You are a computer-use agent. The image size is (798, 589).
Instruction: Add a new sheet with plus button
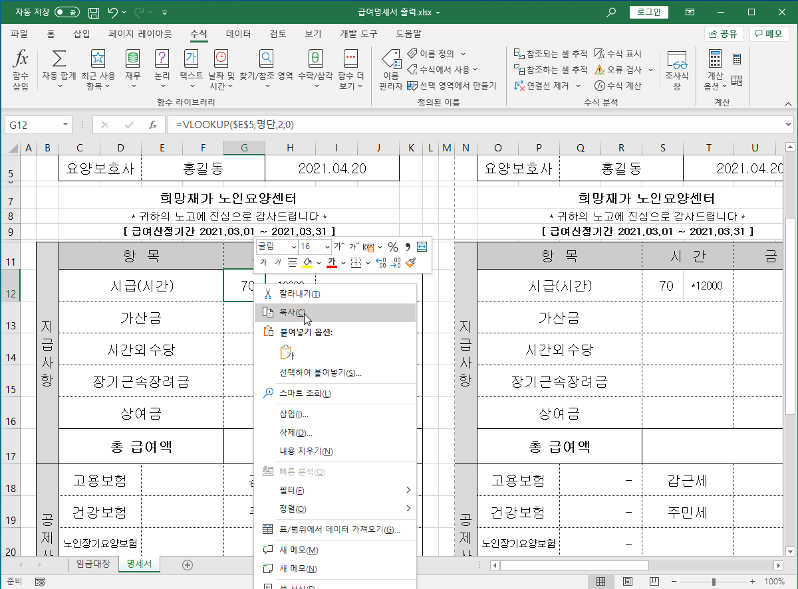(x=188, y=564)
